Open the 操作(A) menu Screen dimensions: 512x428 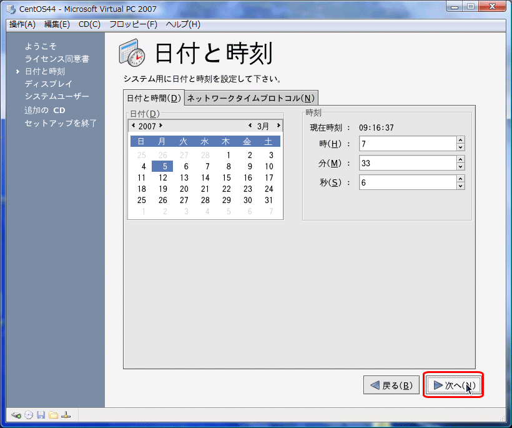coord(22,24)
